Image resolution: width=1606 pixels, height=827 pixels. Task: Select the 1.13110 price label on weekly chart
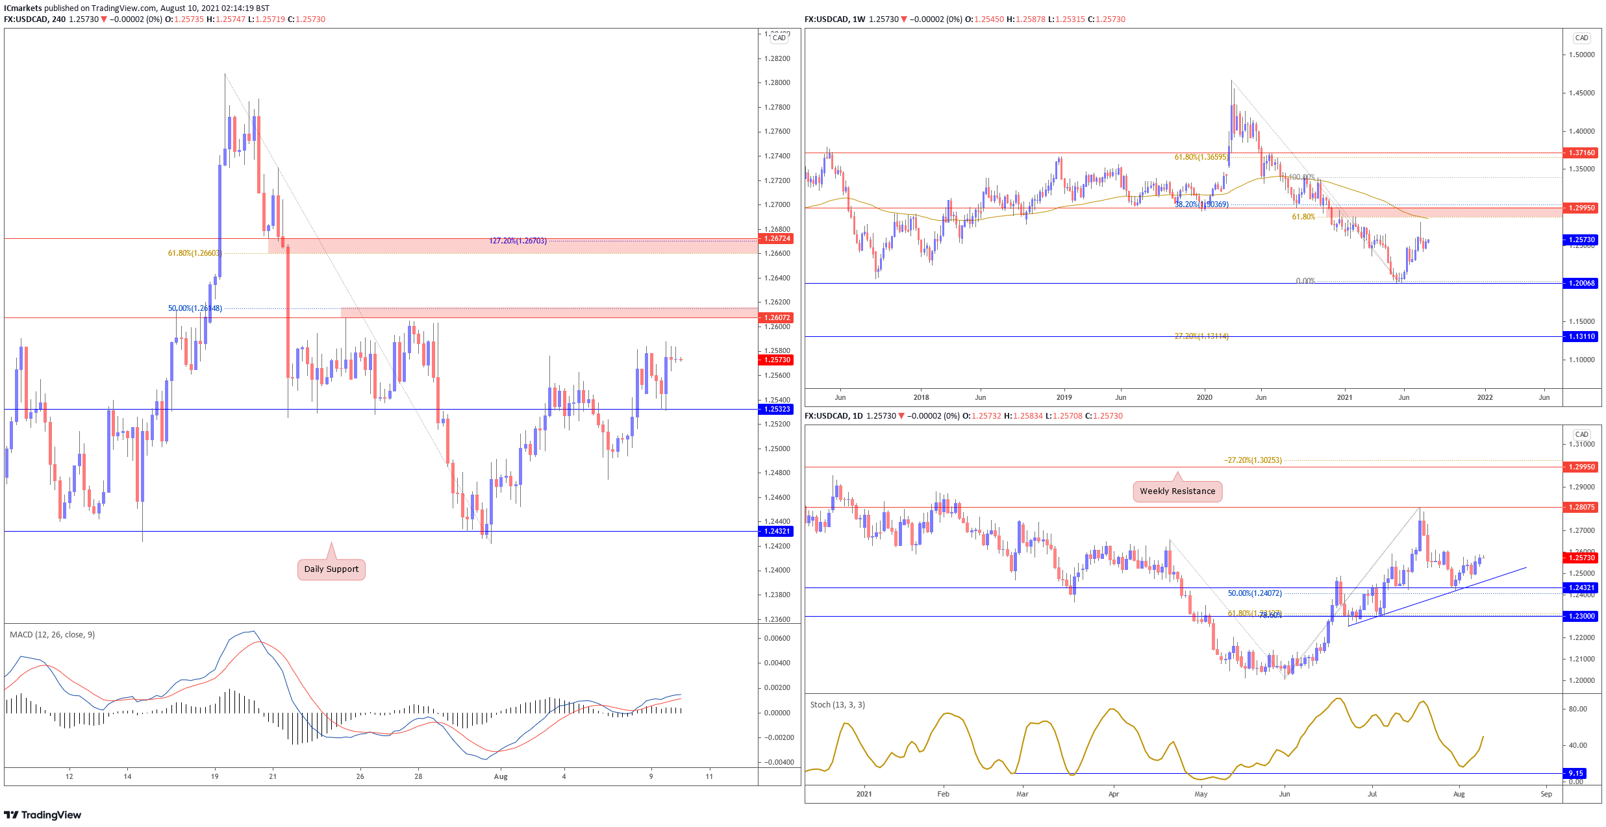(x=1580, y=336)
